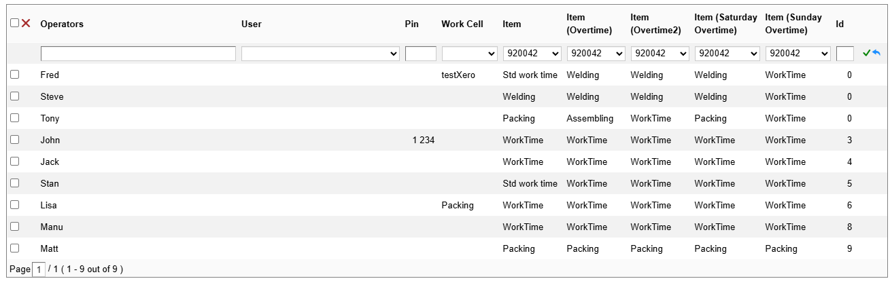Click the Pin input field

tap(421, 54)
